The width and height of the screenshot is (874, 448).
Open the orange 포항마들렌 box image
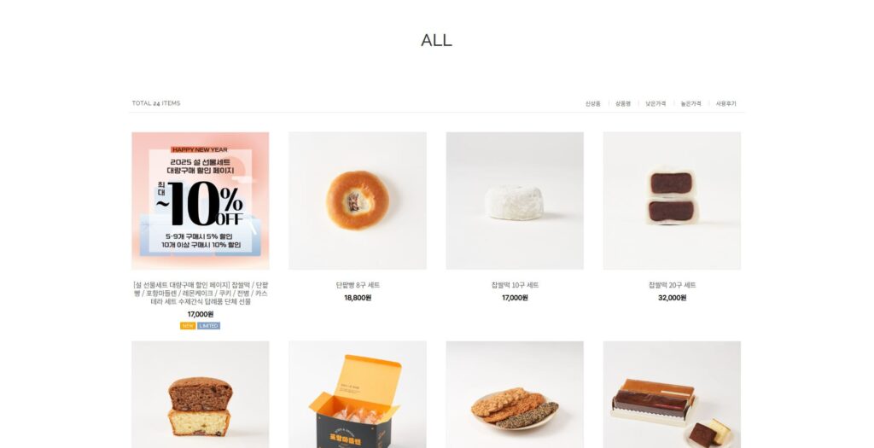tap(358, 394)
